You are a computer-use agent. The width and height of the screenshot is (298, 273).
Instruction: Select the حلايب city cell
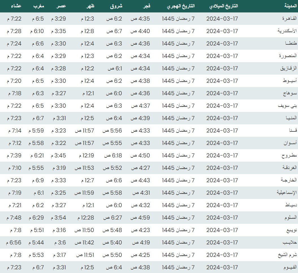coord(290,242)
